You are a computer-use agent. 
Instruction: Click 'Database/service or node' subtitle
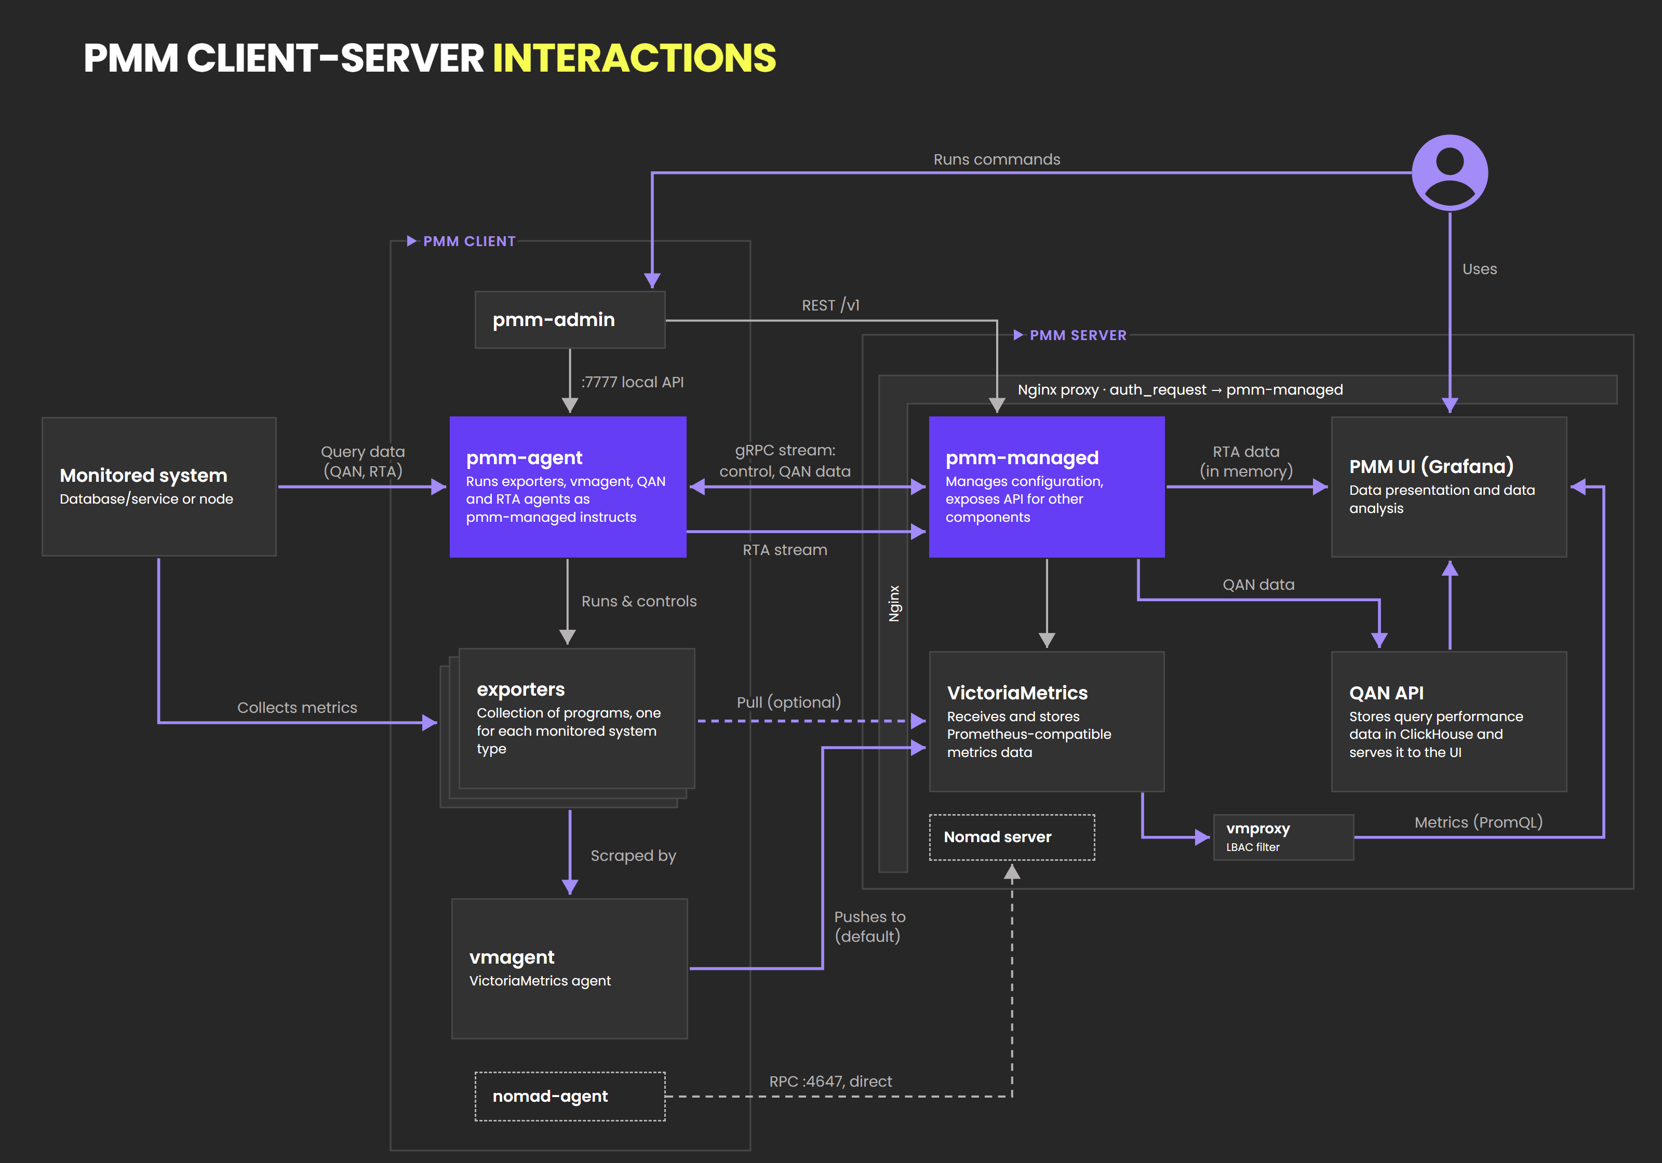tap(146, 498)
